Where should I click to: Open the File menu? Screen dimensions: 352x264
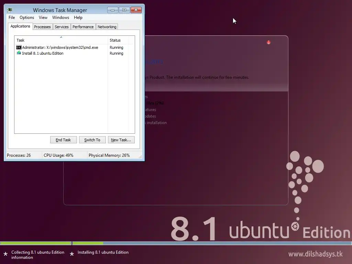(x=12, y=18)
